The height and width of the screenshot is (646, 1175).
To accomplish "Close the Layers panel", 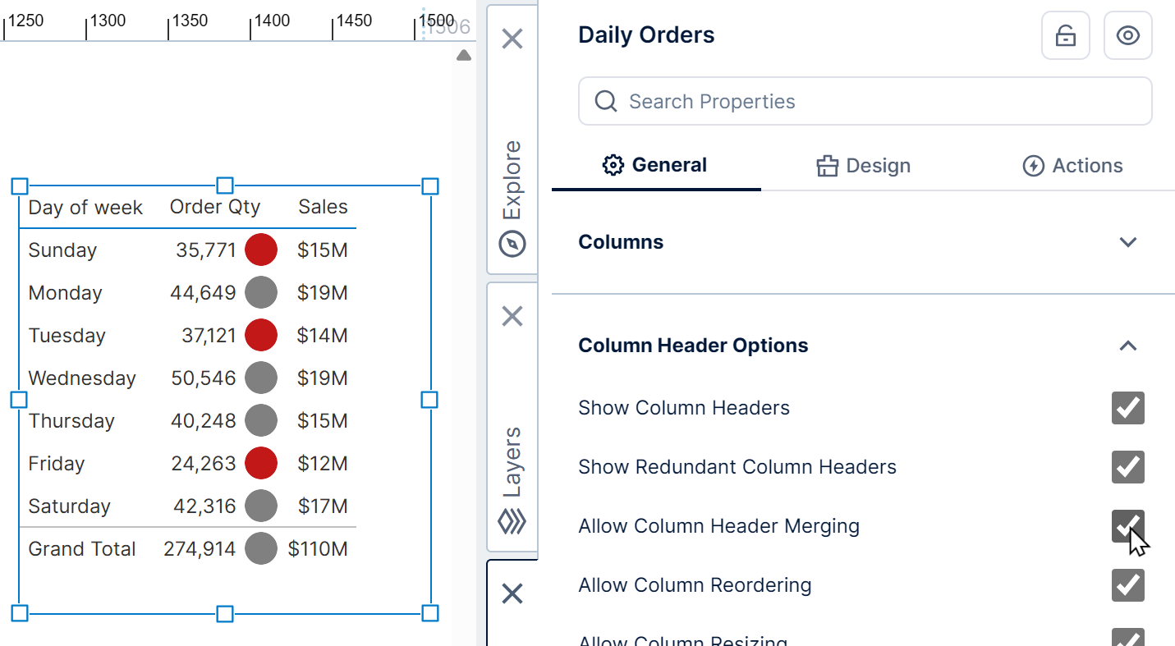I will pyautogui.click(x=512, y=315).
